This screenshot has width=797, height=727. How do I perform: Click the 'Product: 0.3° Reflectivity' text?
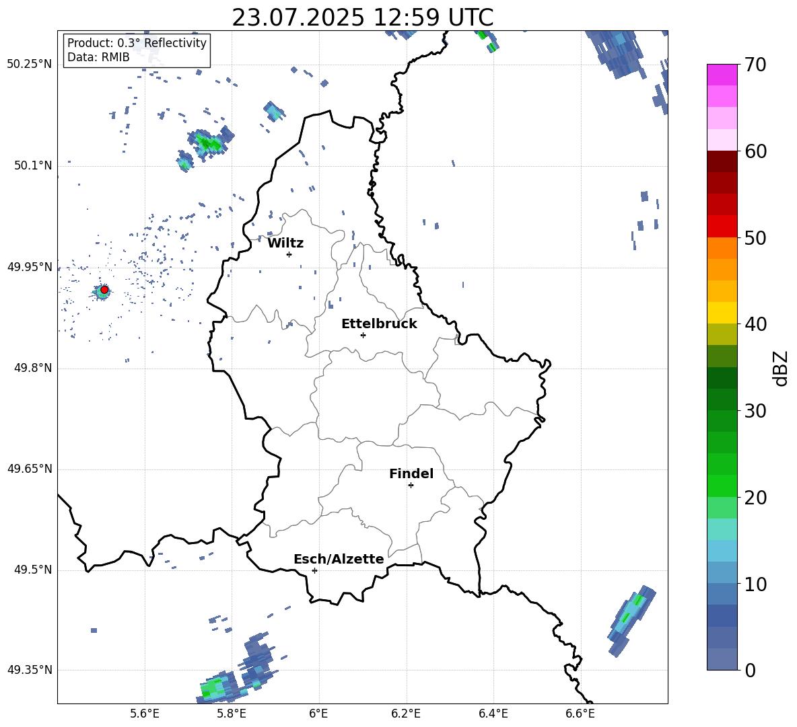[x=137, y=42]
